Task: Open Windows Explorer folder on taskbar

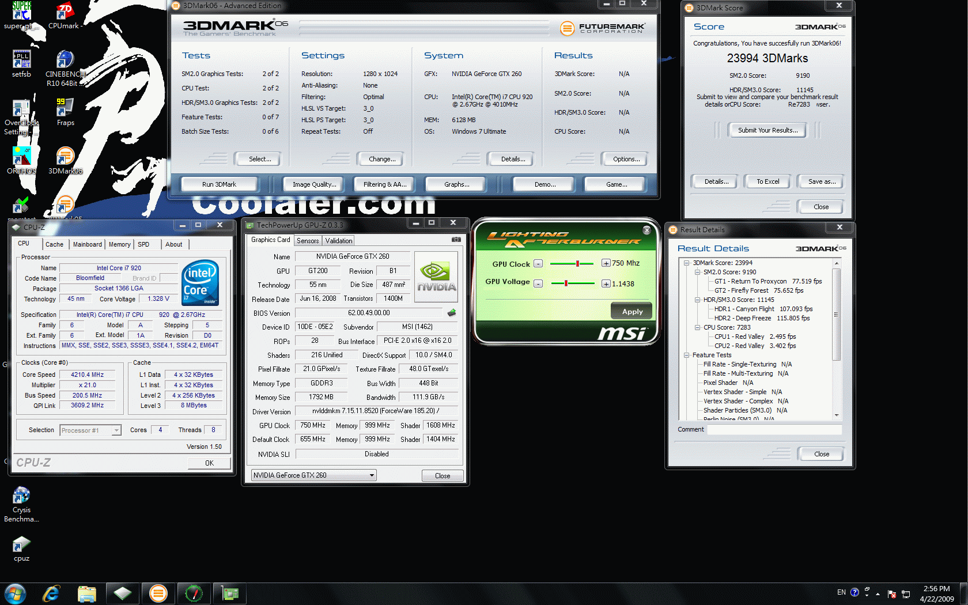Action: point(87,593)
